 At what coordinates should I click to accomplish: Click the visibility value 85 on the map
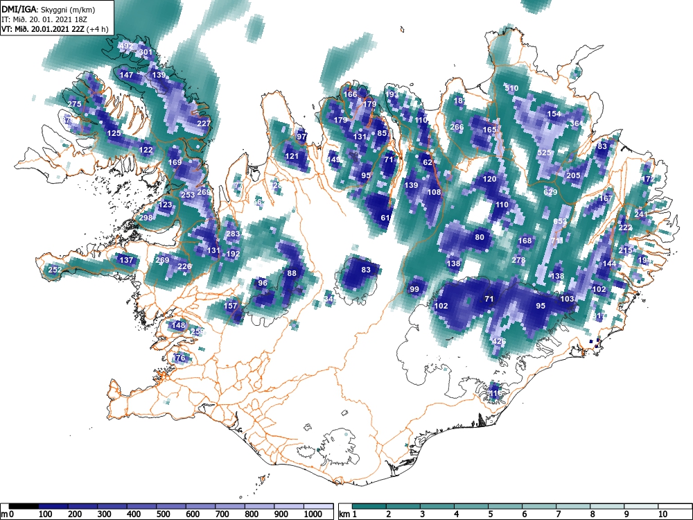pos(382,133)
